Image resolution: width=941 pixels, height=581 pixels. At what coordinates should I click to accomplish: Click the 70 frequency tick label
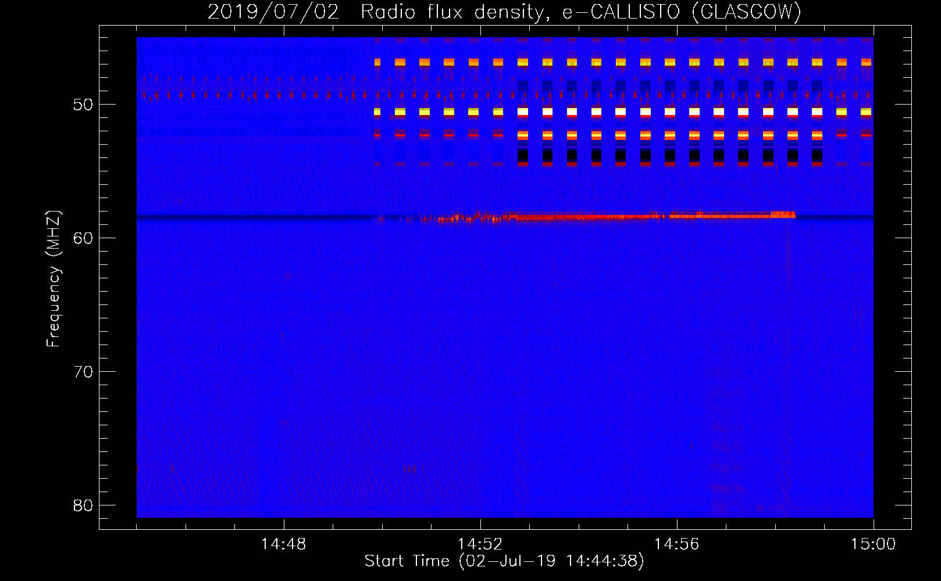pos(83,372)
